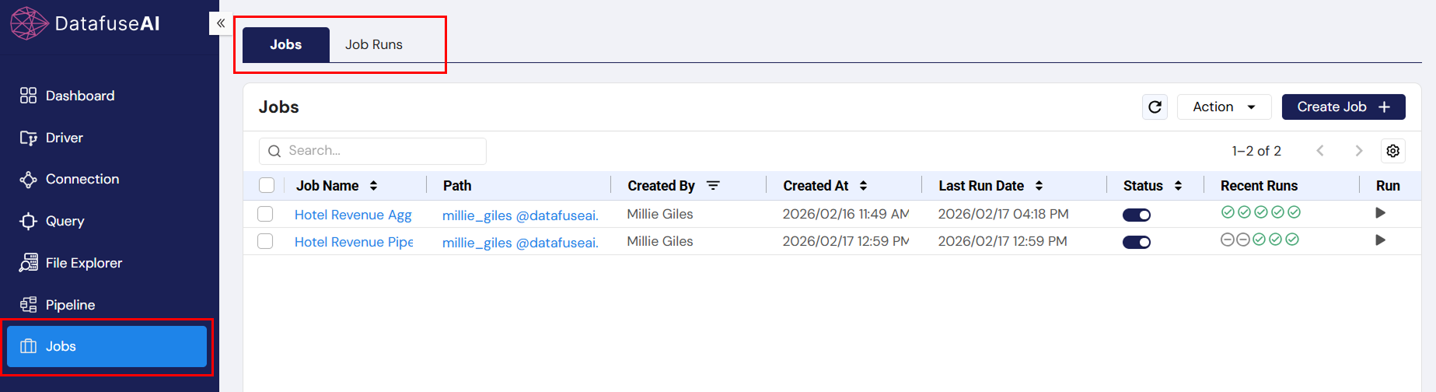Toggle status switch for Hotel Revenue Pipe
The width and height of the screenshot is (1436, 392).
[x=1137, y=242]
